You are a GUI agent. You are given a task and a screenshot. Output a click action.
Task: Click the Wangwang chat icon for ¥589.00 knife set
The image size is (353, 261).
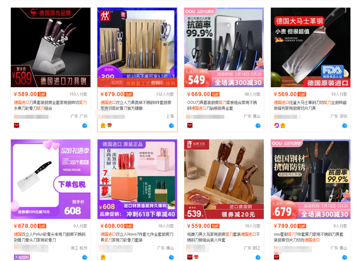coord(85,125)
